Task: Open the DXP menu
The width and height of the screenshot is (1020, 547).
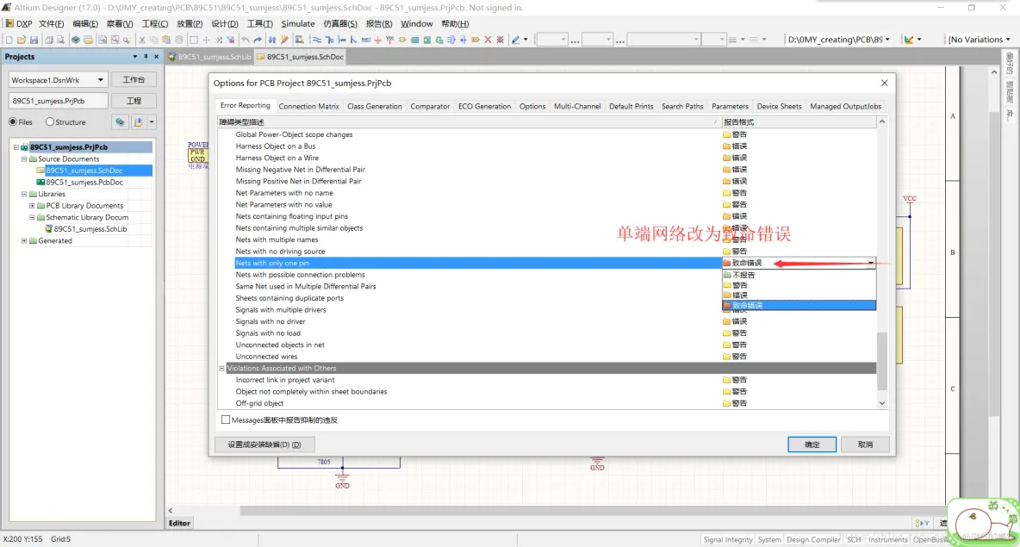Action: click(x=20, y=23)
